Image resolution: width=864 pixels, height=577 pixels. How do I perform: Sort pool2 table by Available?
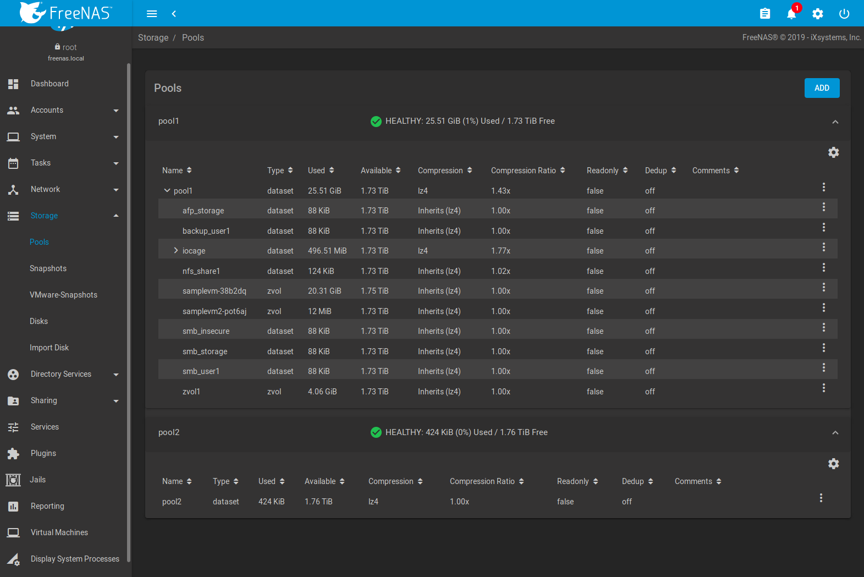tap(324, 481)
